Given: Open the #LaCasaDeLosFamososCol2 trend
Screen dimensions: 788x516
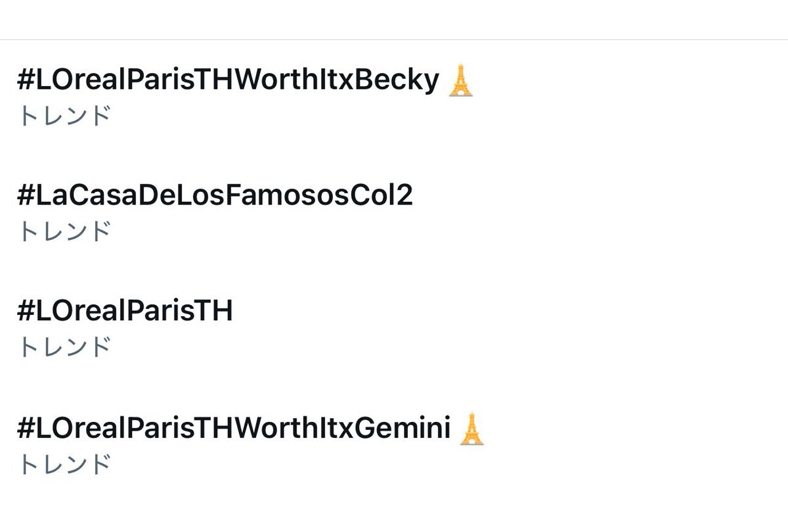Looking at the screenshot, I should tap(215, 196).
